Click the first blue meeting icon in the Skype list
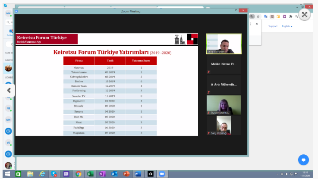 tap(8, 131)
